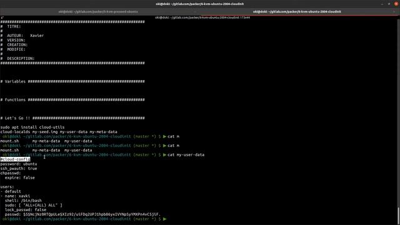Click the window title text
400x225 pixels.
point(200,4)
